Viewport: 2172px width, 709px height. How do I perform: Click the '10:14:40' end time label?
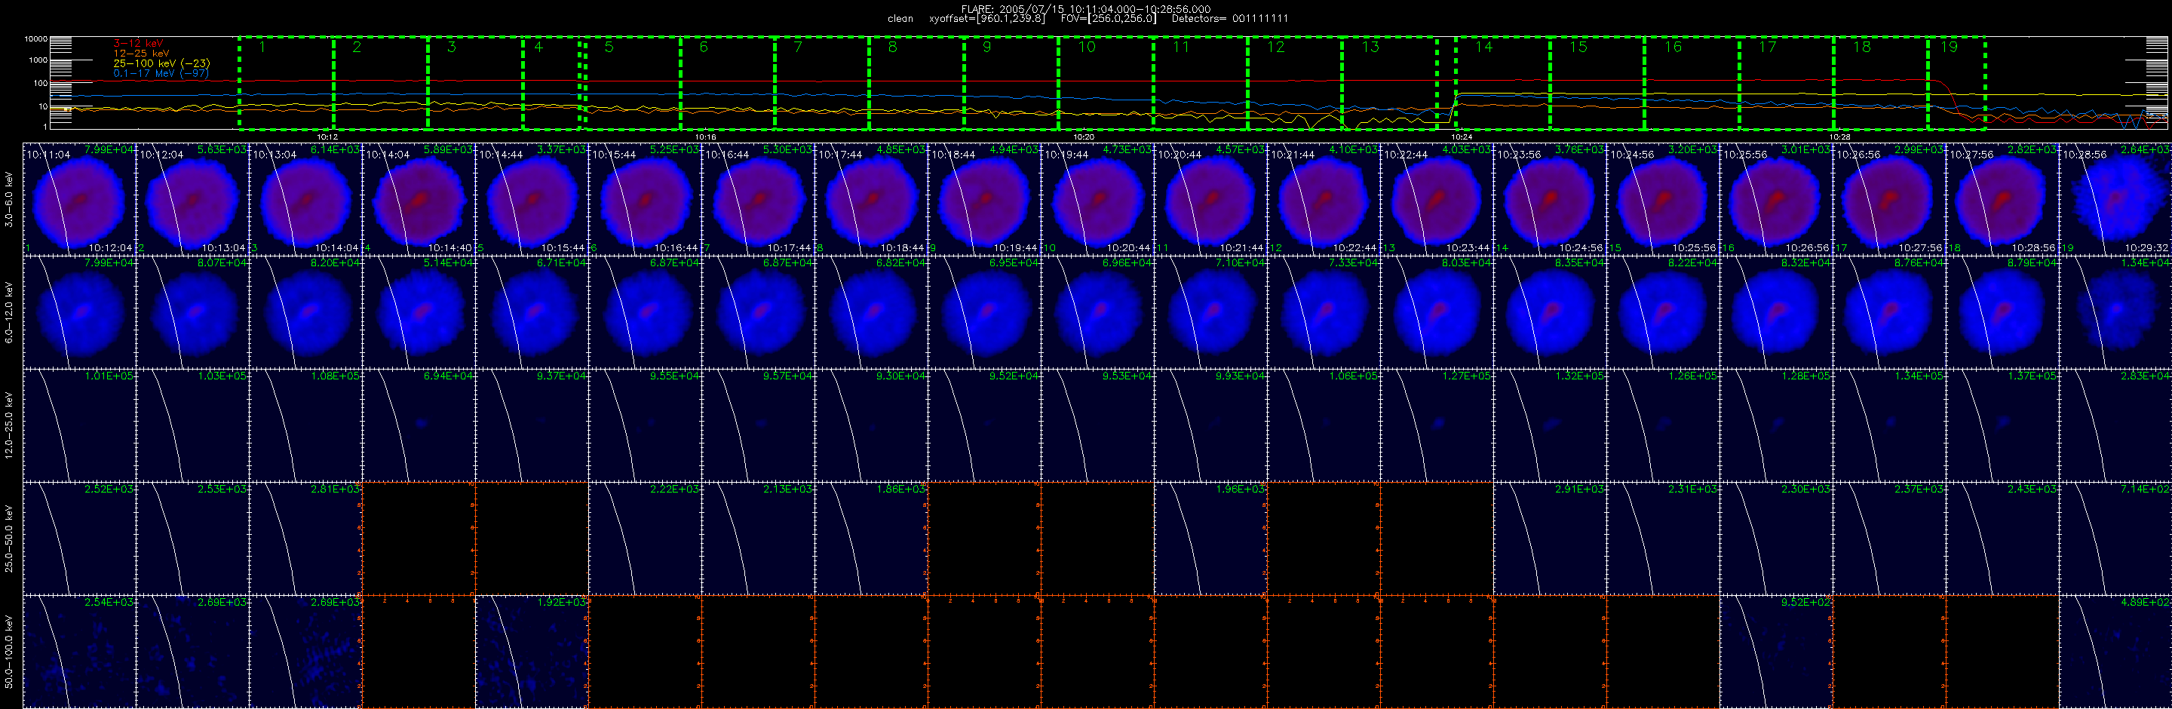tap(450, 248)
